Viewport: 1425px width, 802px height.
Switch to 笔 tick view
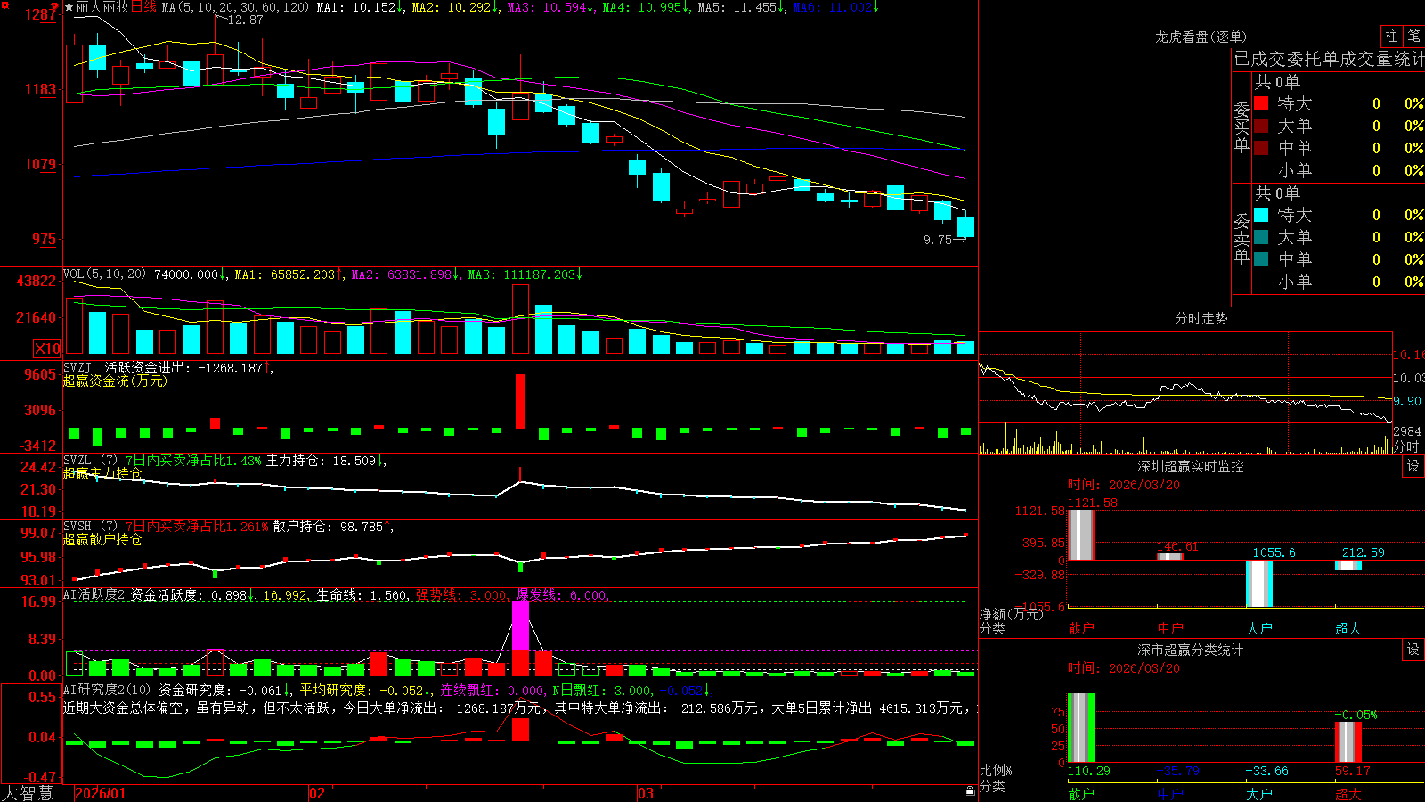click(x=1413, y=36)
